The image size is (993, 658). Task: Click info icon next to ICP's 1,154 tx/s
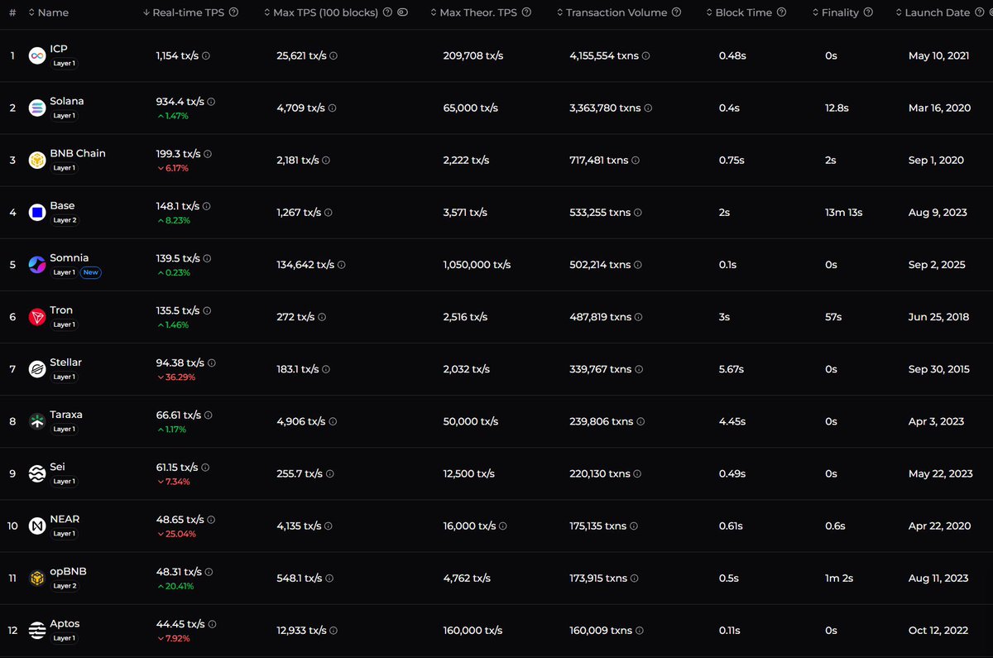[x=206, y=55]
